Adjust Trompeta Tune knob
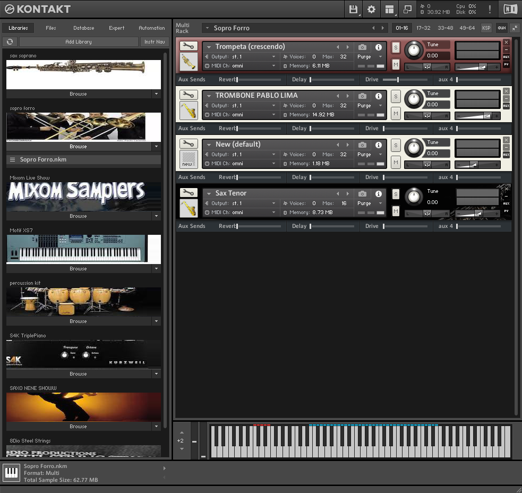Viewport: 522px width, 493px height. coord(414,50)
